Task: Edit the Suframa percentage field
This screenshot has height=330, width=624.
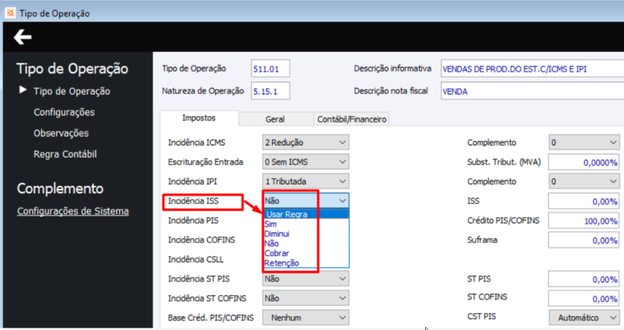Action: pyautogui.click(x=583, y=240)
